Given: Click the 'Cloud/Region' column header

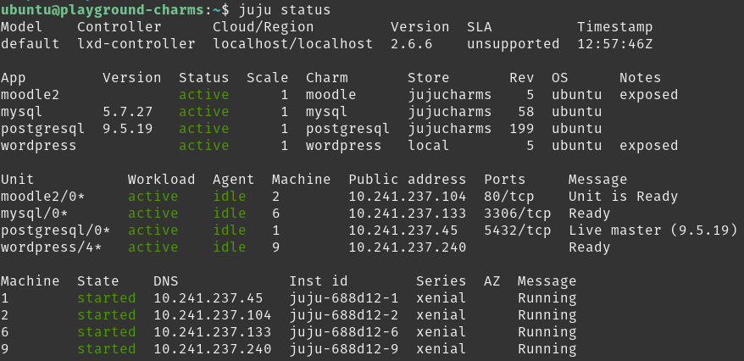Looking at the screenshot, I should [x=264, y=27].
